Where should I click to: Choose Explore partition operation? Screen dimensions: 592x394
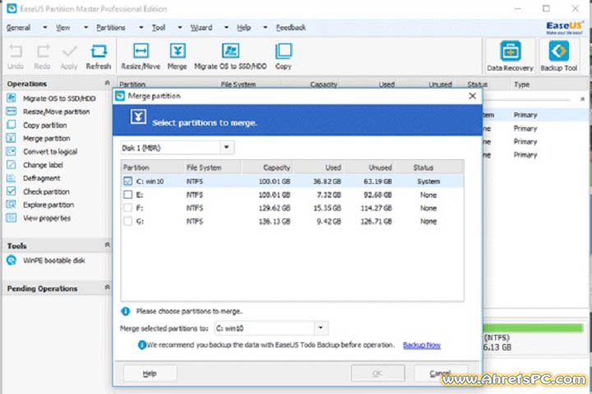(49, 204)
